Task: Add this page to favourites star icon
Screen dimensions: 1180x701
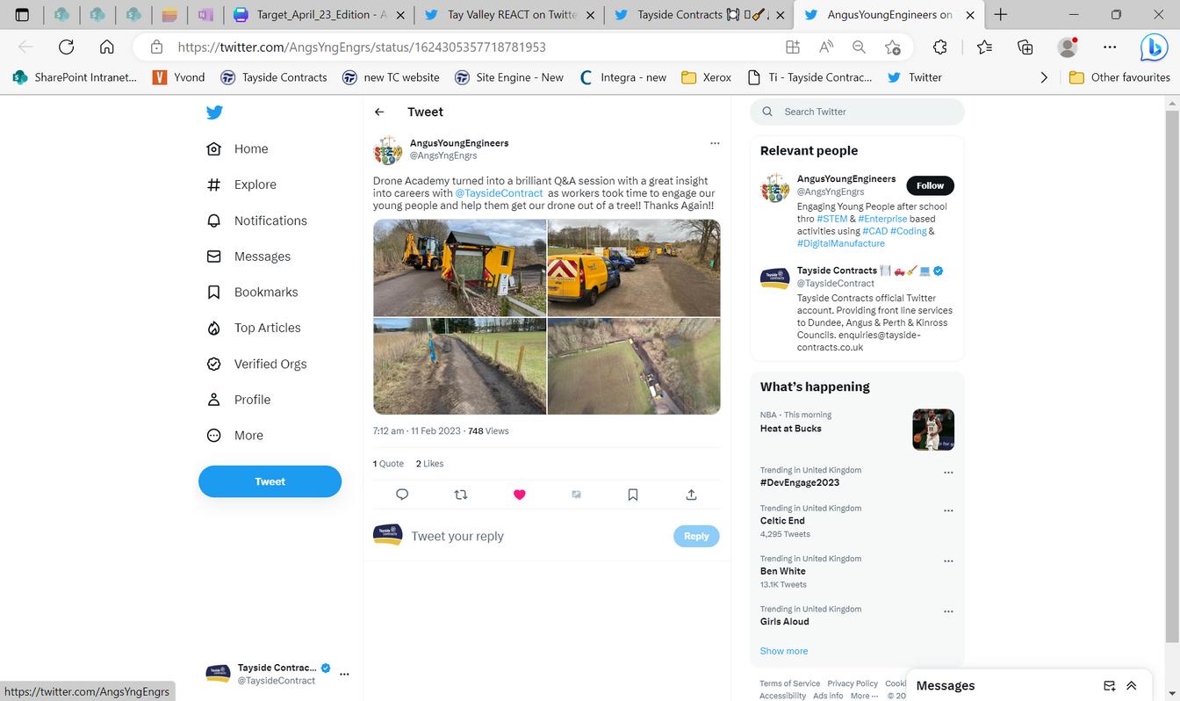Action: click(x=893, y=47)
